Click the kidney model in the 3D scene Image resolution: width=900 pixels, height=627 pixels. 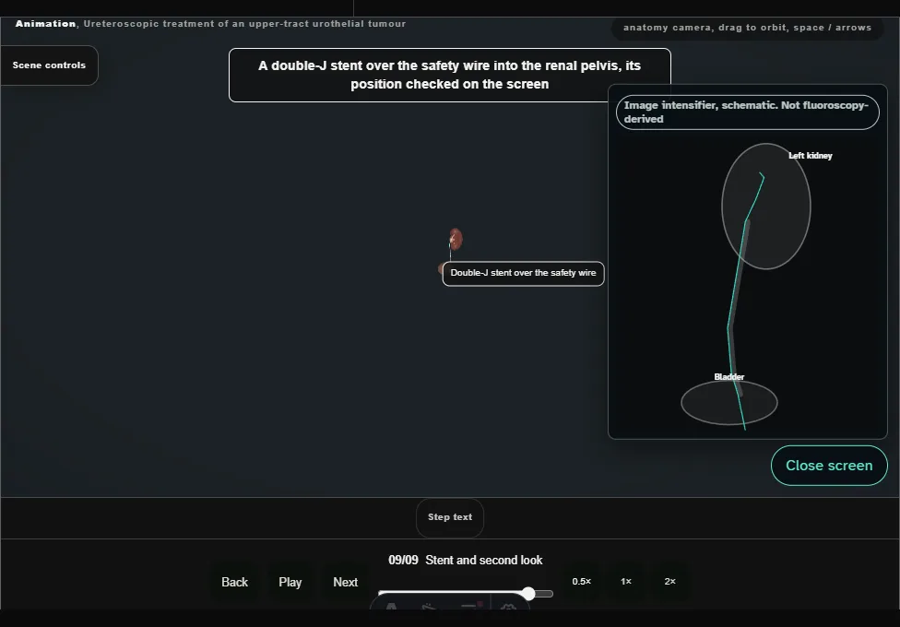pos(456,239)
